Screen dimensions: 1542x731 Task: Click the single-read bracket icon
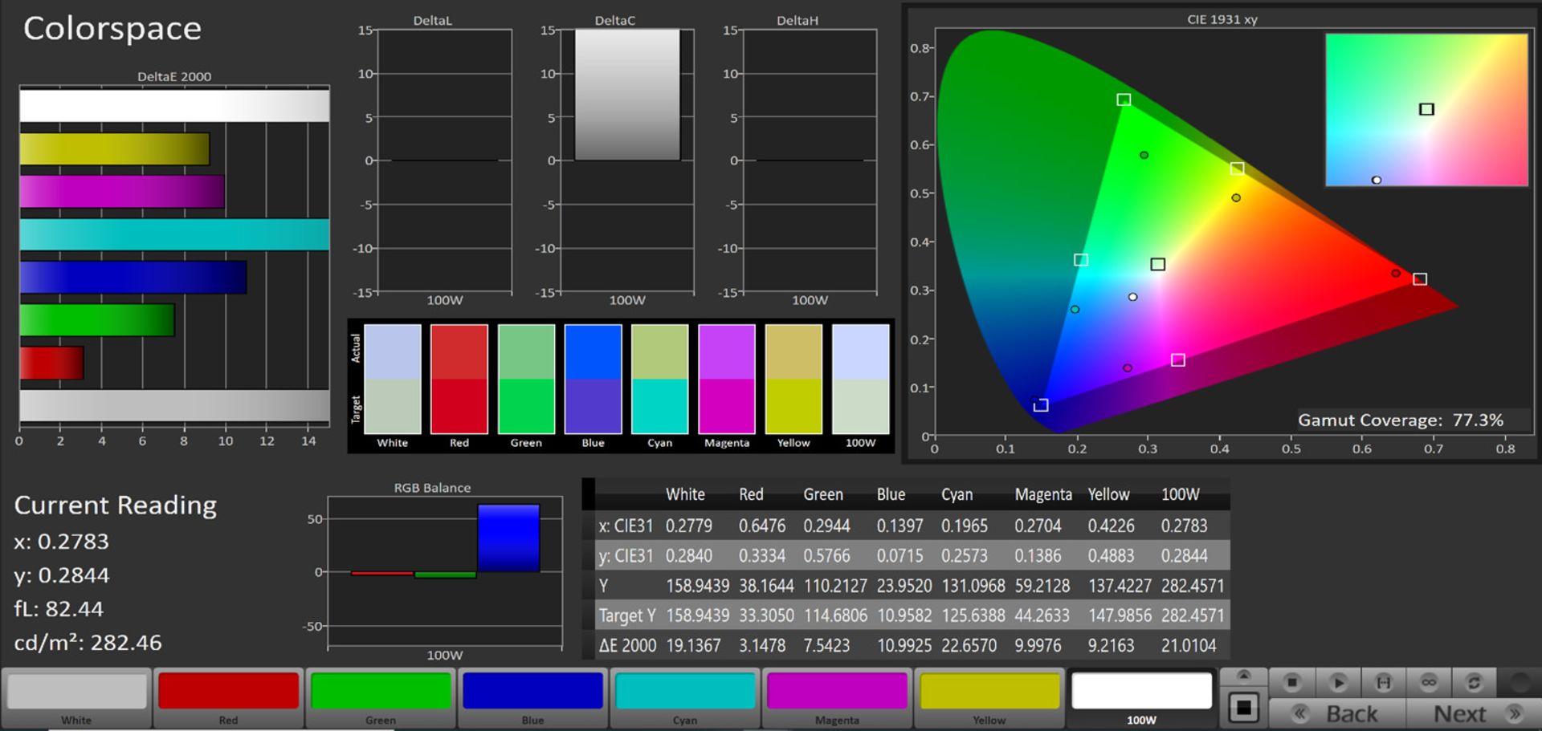(1383, 682)
